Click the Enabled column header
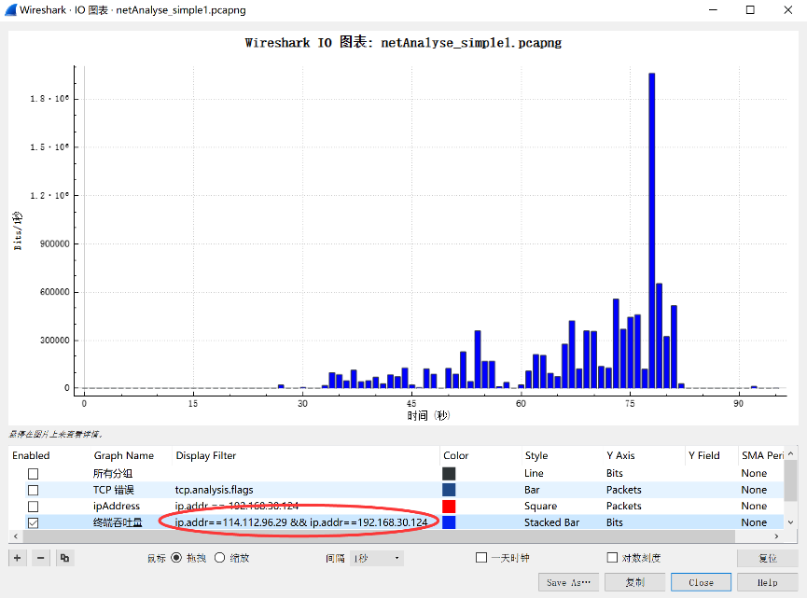Viewport: 807px width, 598px height. [x=31, y=455]
